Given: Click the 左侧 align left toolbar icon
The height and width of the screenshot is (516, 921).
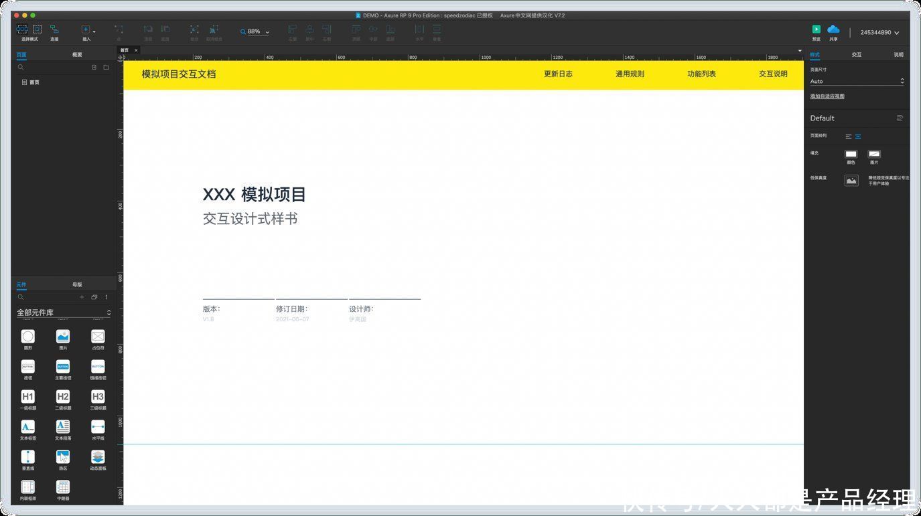Looking at the screenshot, I should pos(293,29).
